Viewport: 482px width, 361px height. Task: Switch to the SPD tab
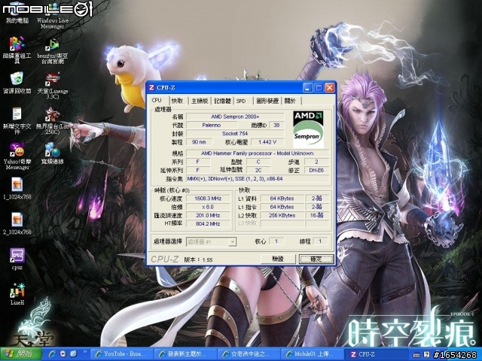point(241,101)
